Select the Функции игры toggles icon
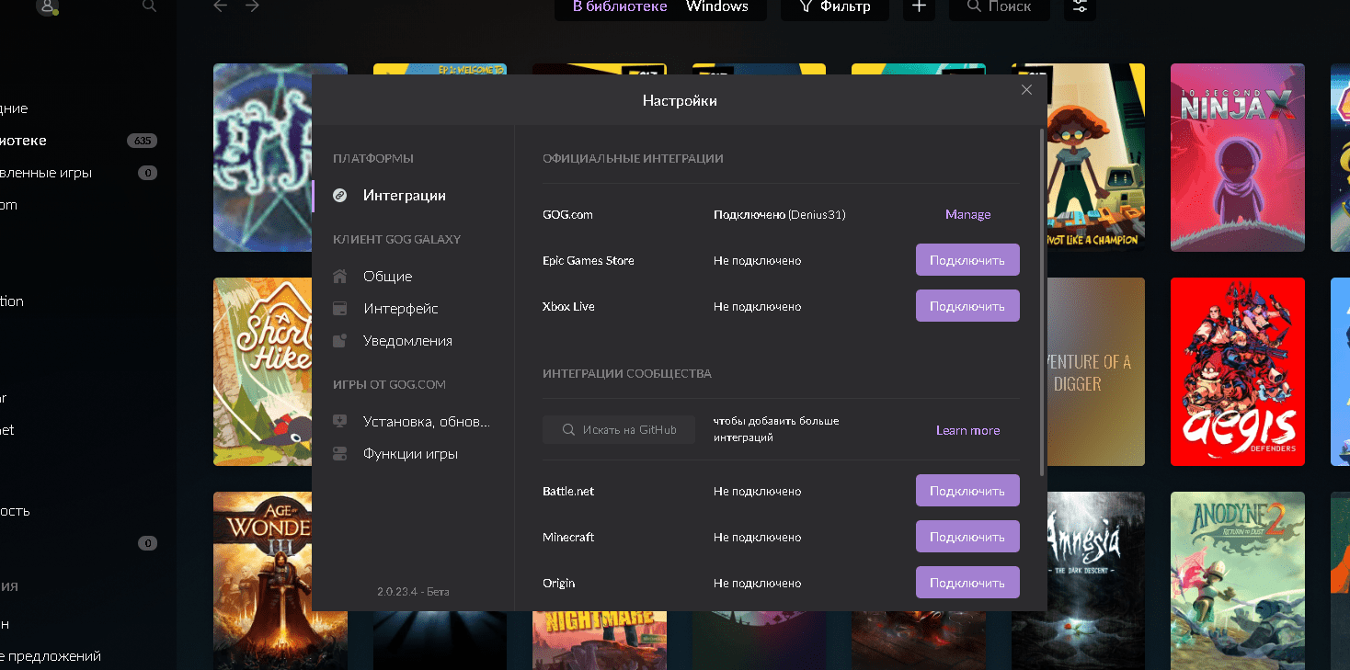The width and height of the screenshot is (1350, 670). tap(340, 453)
